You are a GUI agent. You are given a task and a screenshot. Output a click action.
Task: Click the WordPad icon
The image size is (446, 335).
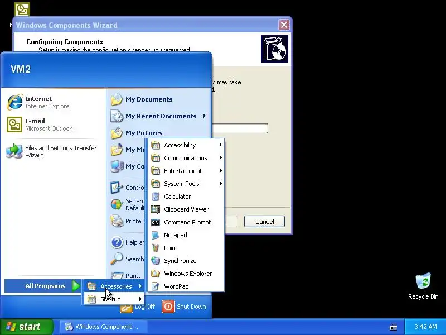[x=156, y=286]
